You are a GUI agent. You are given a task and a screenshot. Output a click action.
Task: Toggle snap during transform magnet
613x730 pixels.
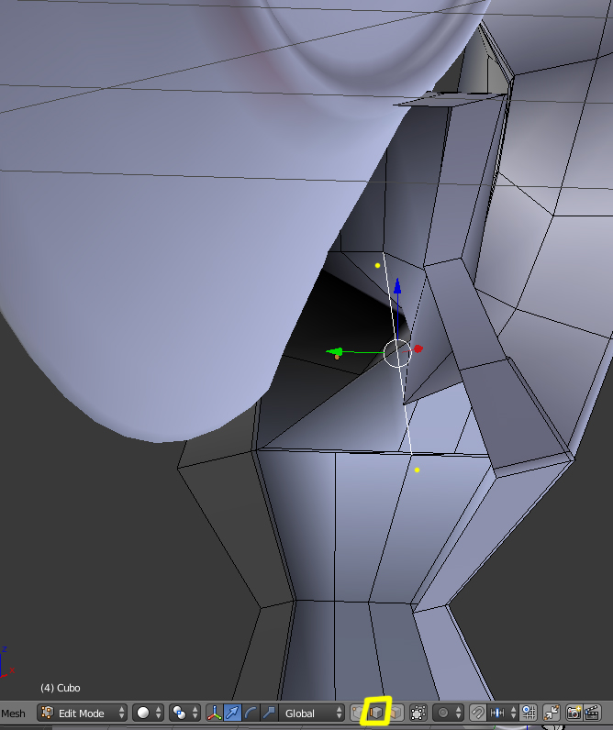[x=477, y=713]
